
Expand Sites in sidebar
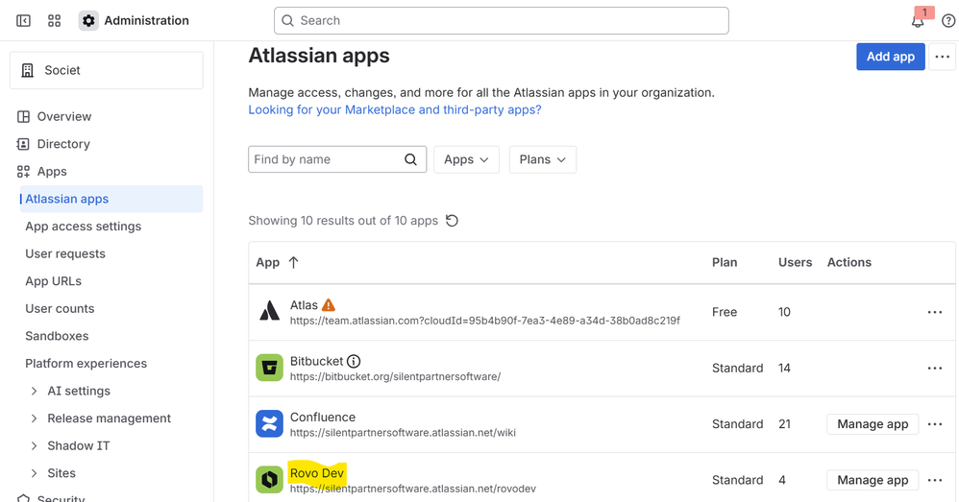coord(35,473)
